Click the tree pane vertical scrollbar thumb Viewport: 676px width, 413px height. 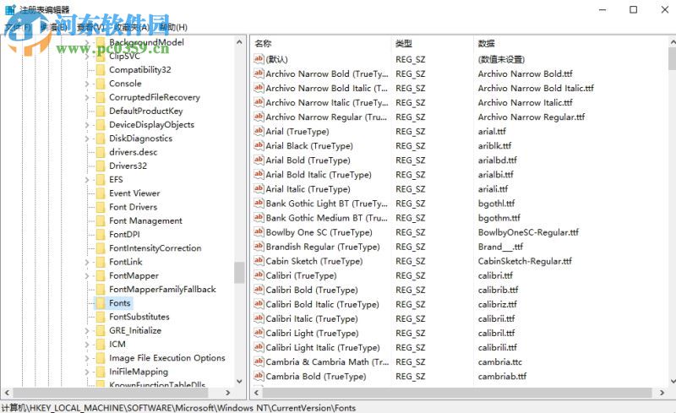(239, 273)
